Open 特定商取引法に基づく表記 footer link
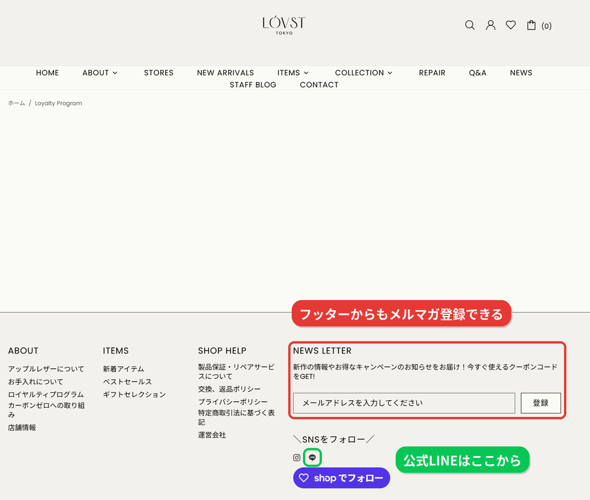 tap(236, 418)
